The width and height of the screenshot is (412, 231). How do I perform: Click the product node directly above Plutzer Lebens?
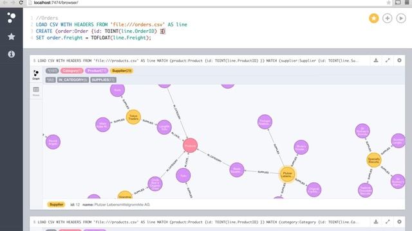pos(301,147)
